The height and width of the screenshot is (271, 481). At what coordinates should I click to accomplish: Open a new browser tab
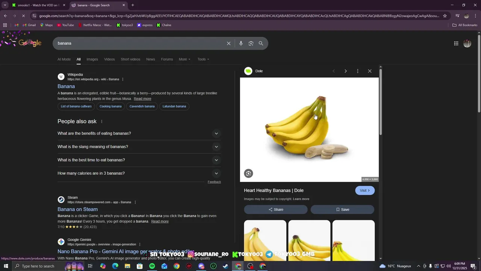click(133, 5)
